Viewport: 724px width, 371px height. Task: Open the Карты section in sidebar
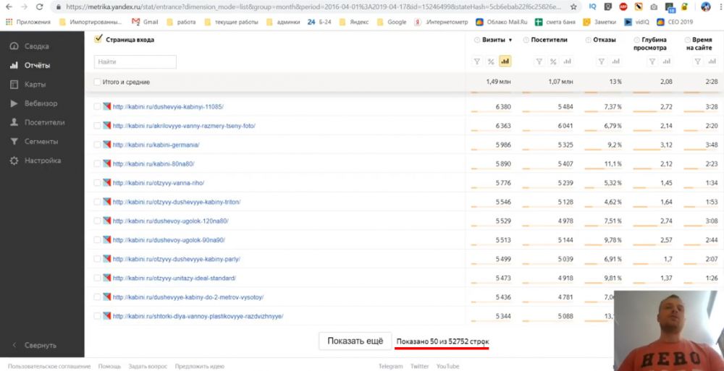point(35,85)
